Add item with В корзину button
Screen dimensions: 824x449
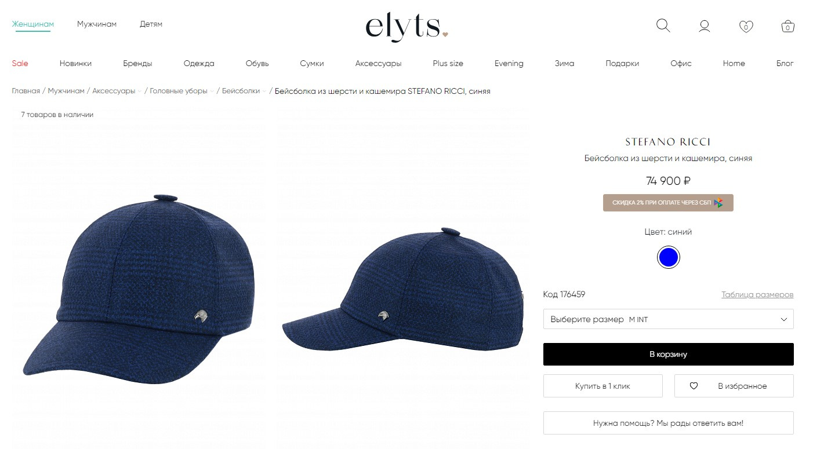pyautogui.click(x=668, y=354)
